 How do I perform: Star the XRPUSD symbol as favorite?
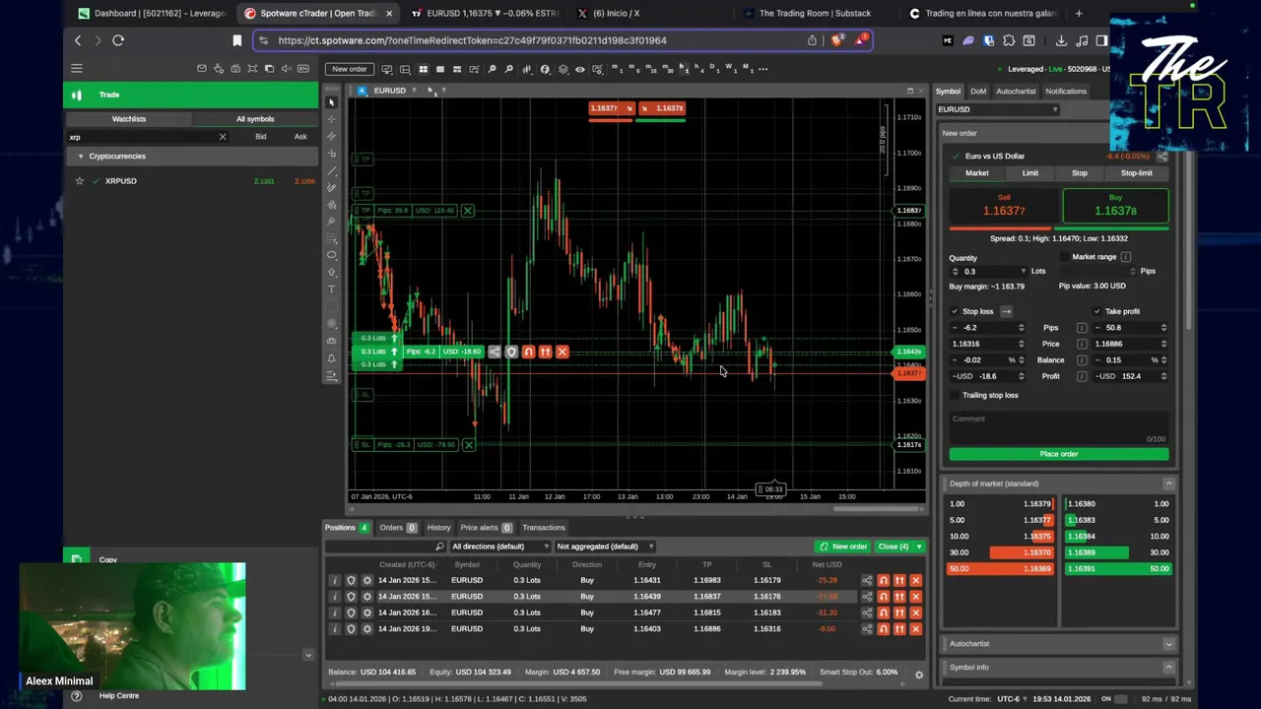[x=80, y=181]
